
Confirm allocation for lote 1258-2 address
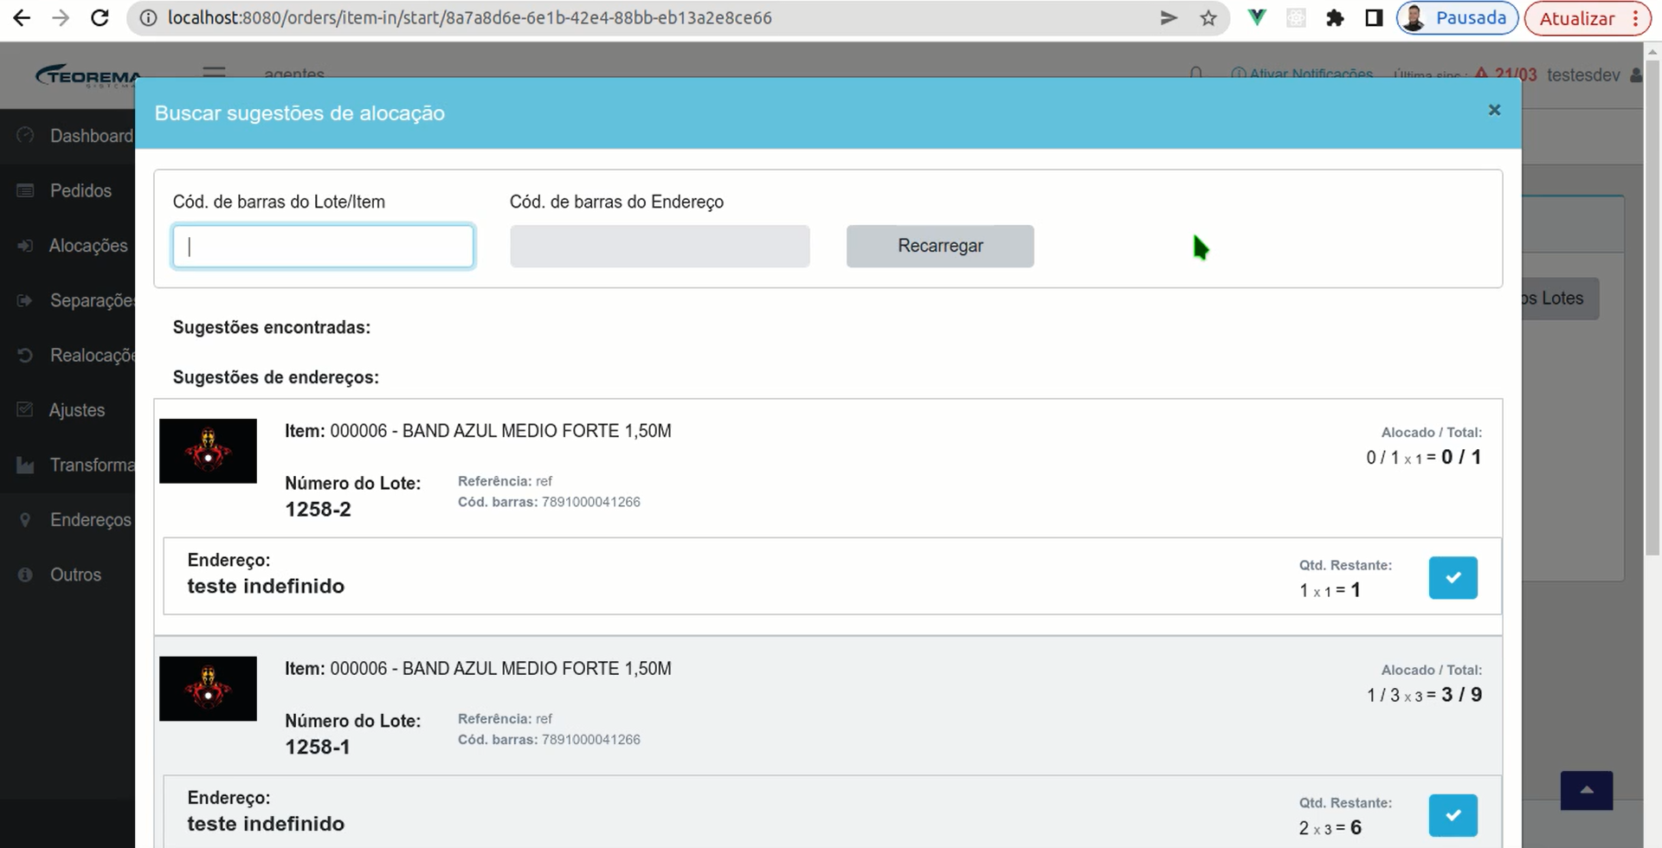(1453, 577)
